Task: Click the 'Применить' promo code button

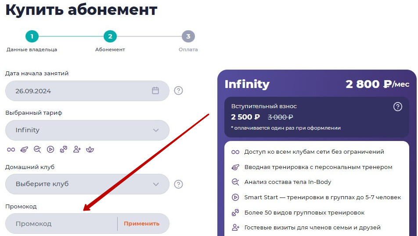Action: point(141,224)
